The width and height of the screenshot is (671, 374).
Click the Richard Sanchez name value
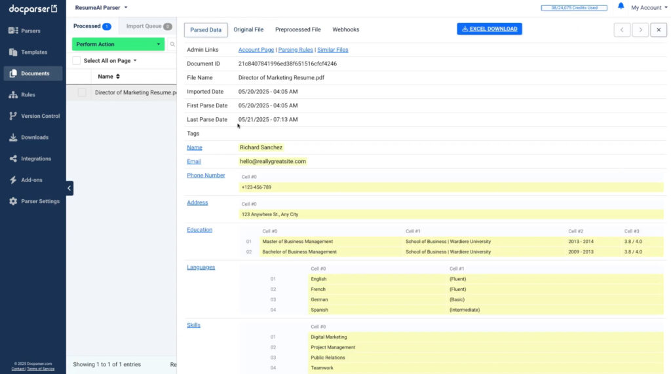[x=261, y=147]
